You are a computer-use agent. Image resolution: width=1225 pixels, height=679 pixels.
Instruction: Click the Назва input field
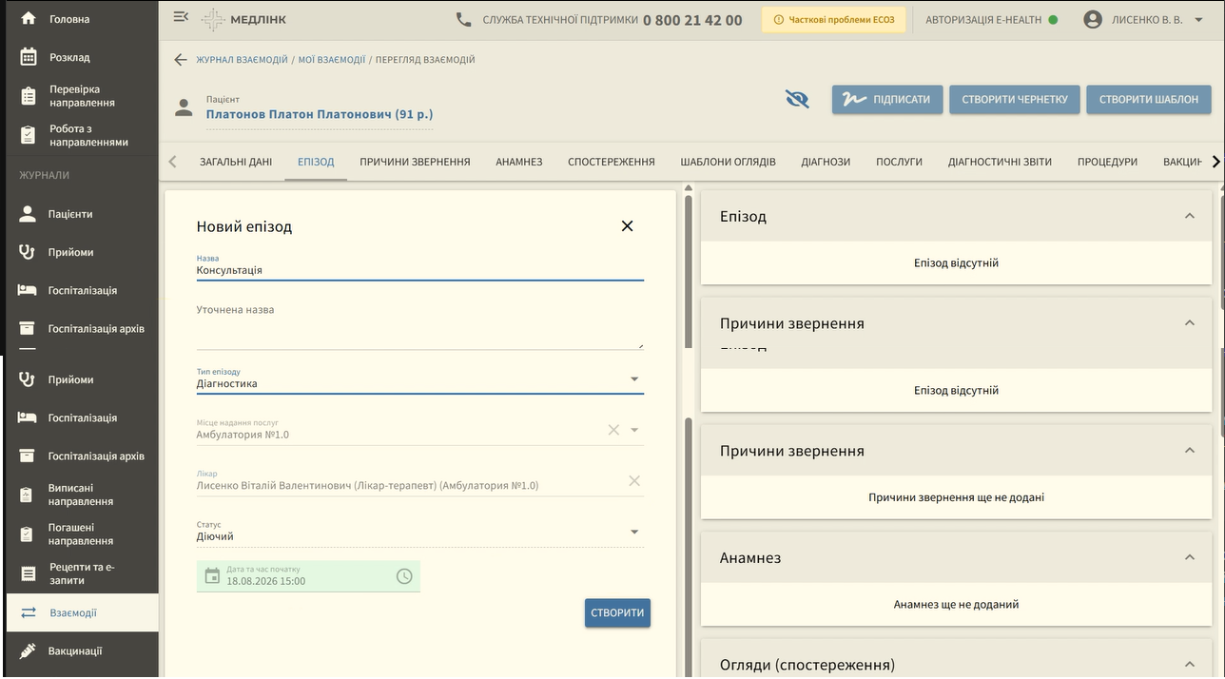coord(420,266)
